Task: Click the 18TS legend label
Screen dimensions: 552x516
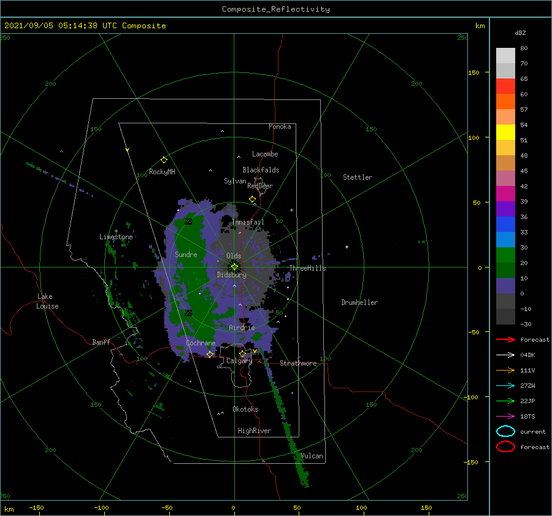Action: [527, 417]
